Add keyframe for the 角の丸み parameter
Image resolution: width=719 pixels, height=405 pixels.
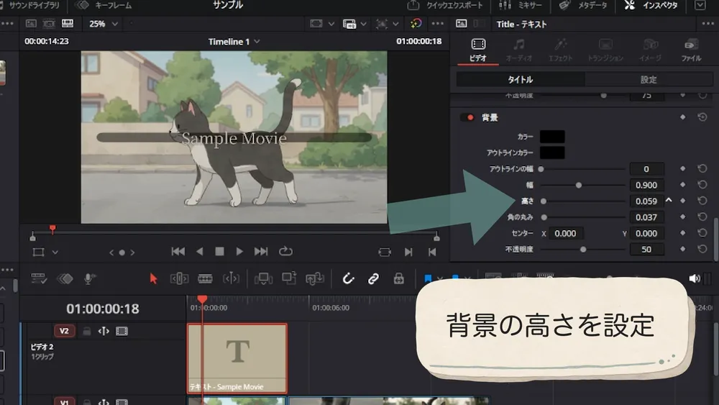click(x=683, y=217)
